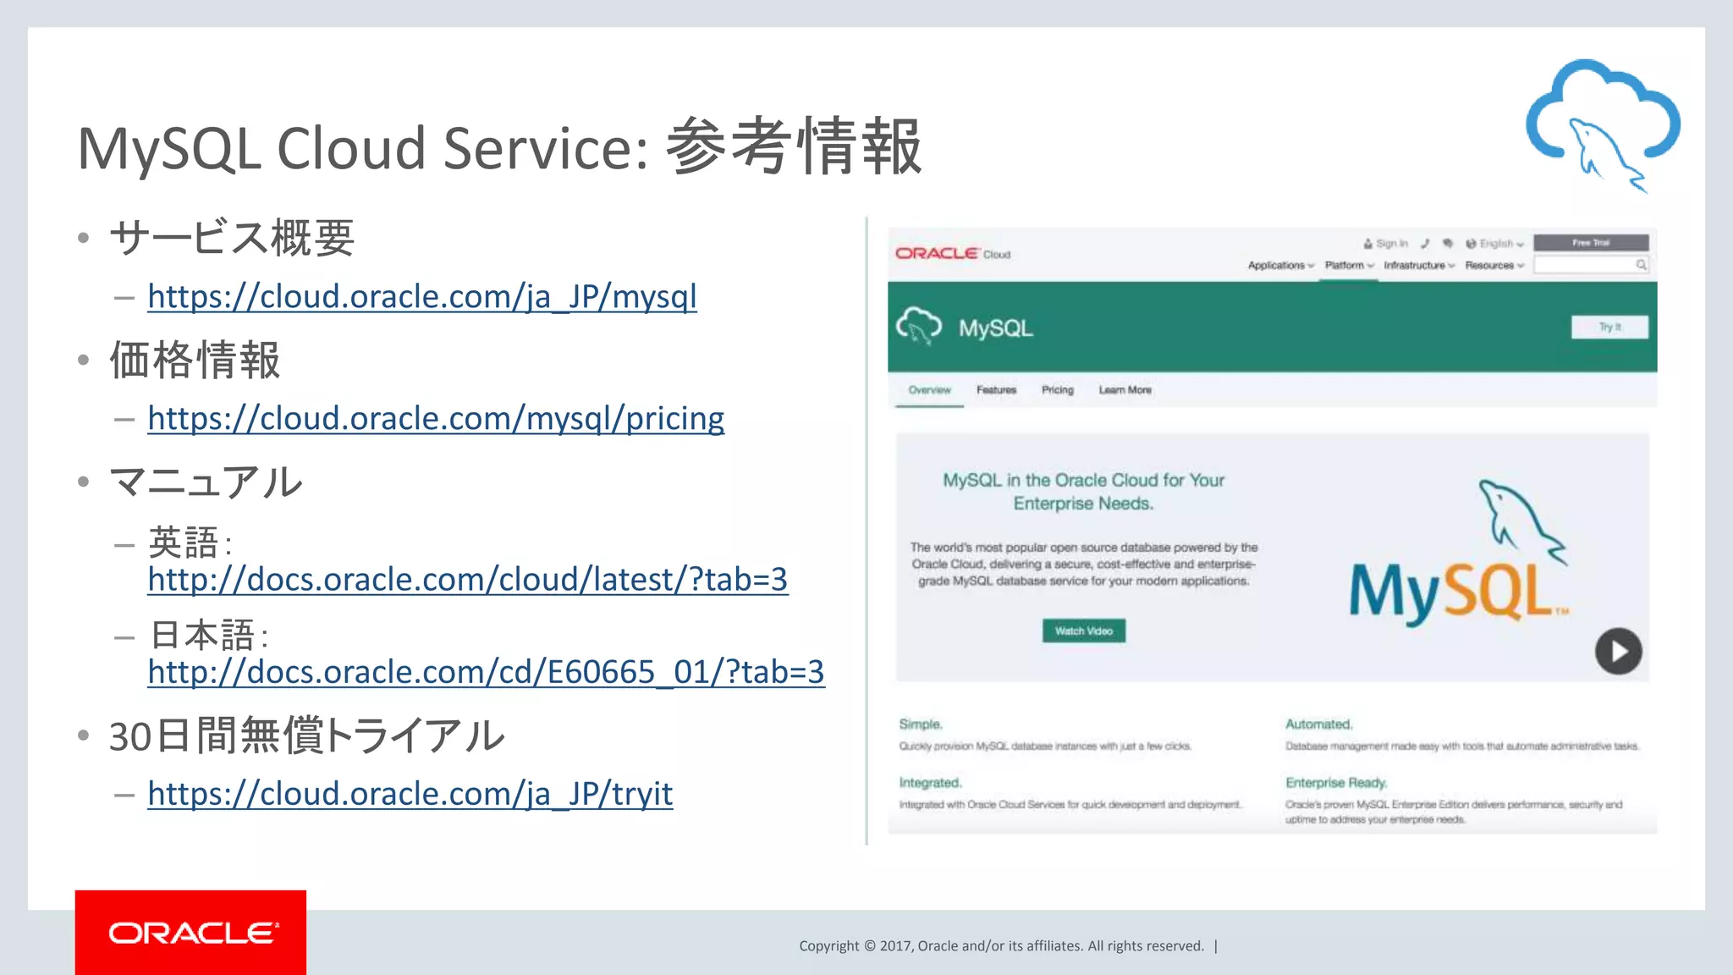Click the magnifier search icon
Image resolution: width=1733 pixels, height=975 pixels.
pos(1642,265)
